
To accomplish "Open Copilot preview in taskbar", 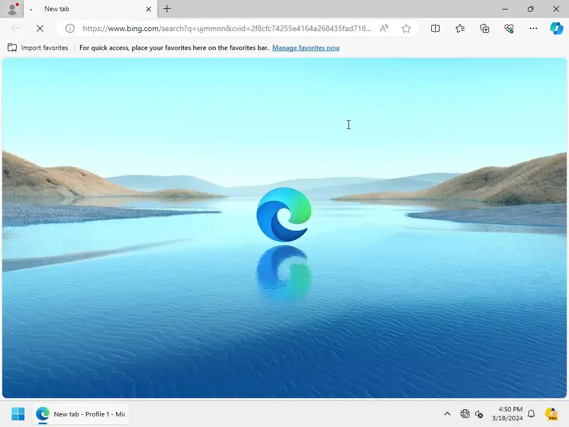I will point(552,414).
